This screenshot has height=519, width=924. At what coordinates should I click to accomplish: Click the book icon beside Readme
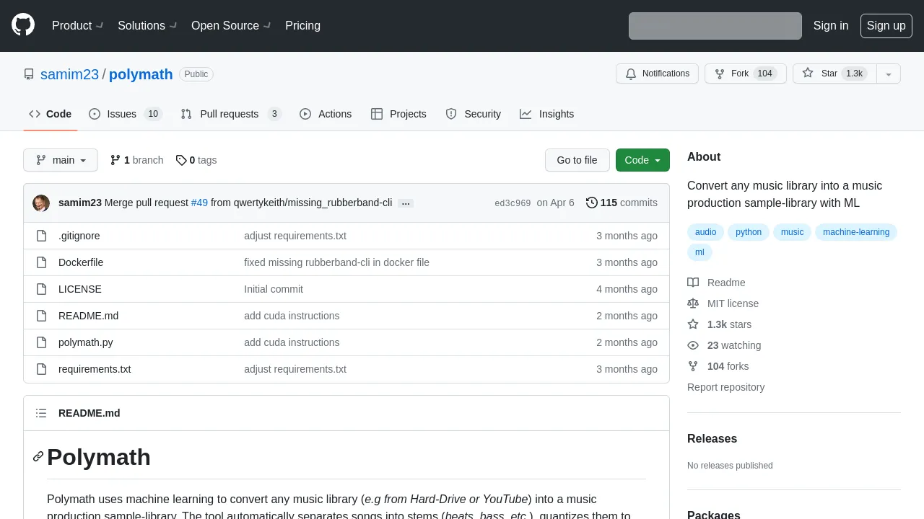pos(693,283)
